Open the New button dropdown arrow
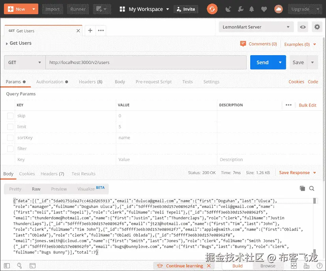Viewport: 326px width, 271px height. pyautogui.click(x=34, y=9)
